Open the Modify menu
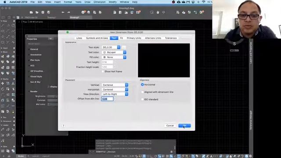The height and width of the screenshot is (158, 281). coord(112,2)
